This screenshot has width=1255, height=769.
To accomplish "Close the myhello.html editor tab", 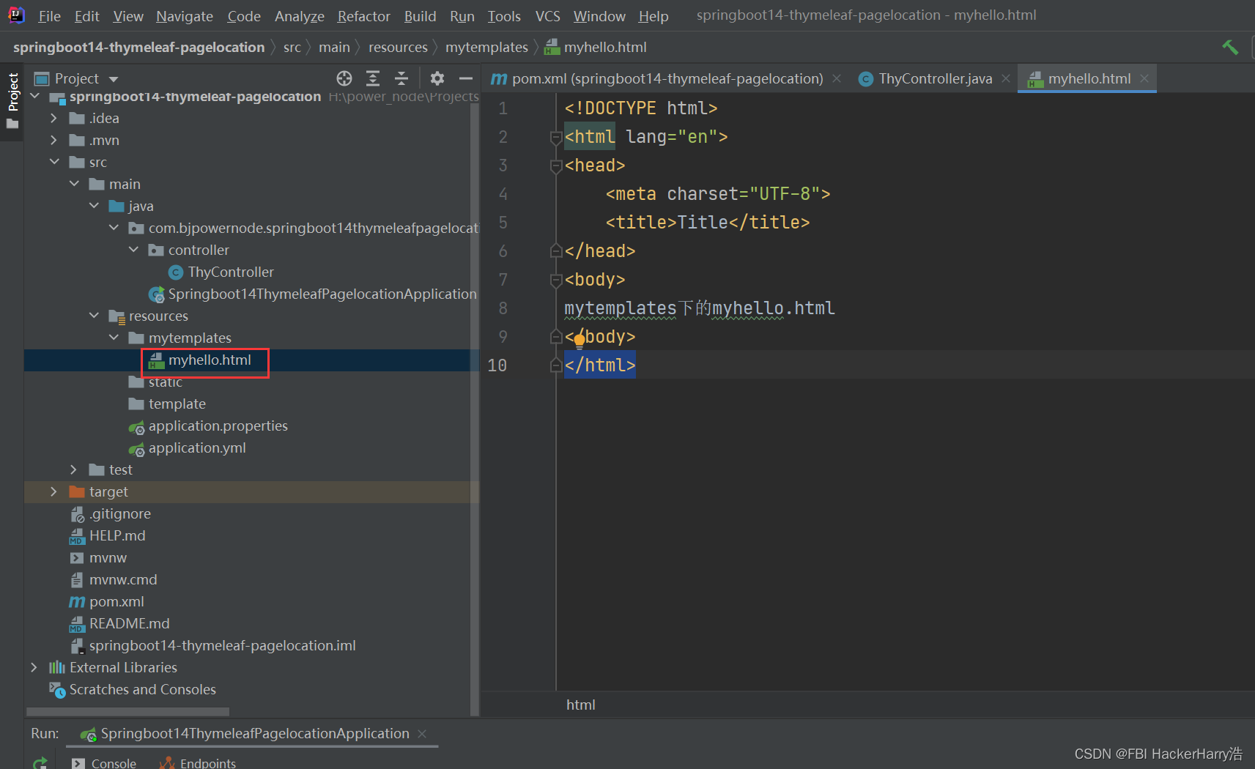I will click(x=1144, y=78).
